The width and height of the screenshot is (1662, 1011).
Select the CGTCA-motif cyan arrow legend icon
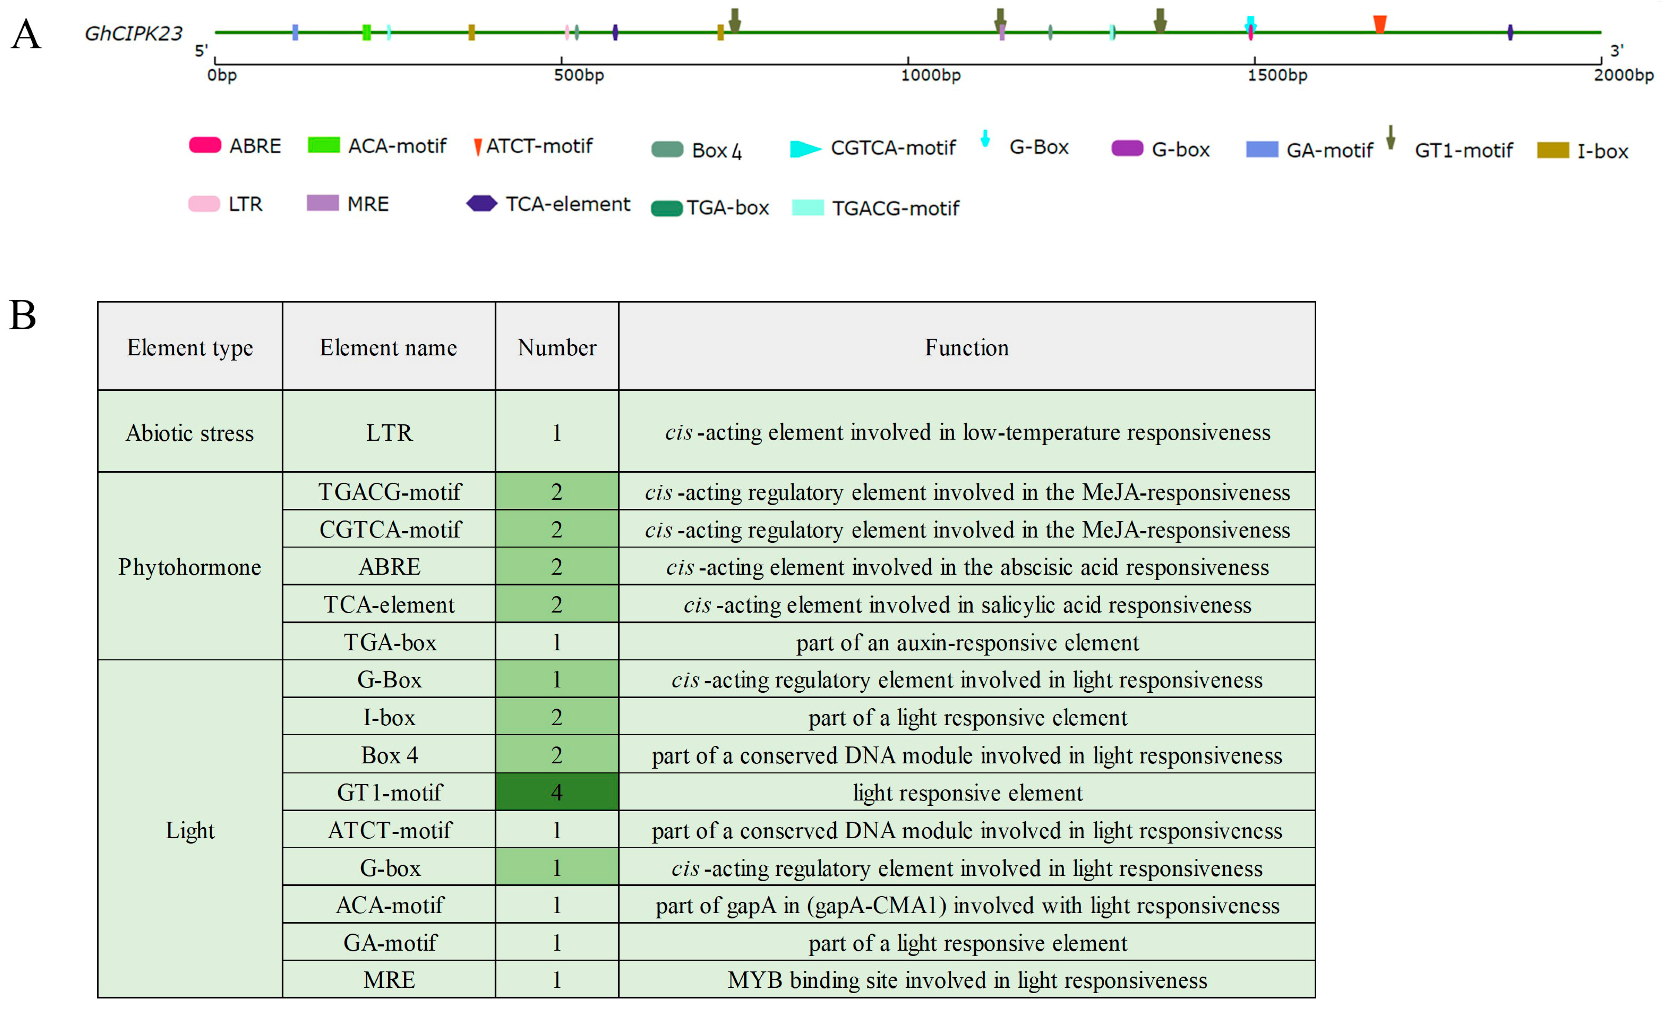(805, 148)
